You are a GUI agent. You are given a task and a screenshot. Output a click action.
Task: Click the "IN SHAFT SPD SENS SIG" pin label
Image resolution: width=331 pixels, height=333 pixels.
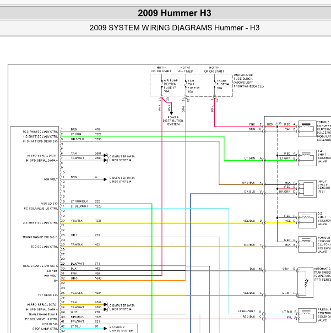(40, 141)
